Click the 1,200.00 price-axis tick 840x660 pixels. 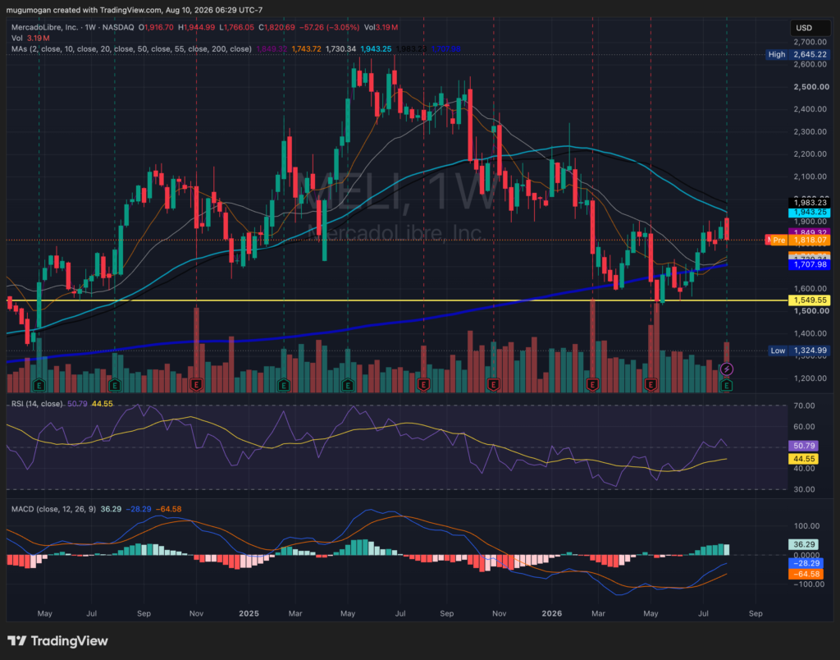click(810, 378)
